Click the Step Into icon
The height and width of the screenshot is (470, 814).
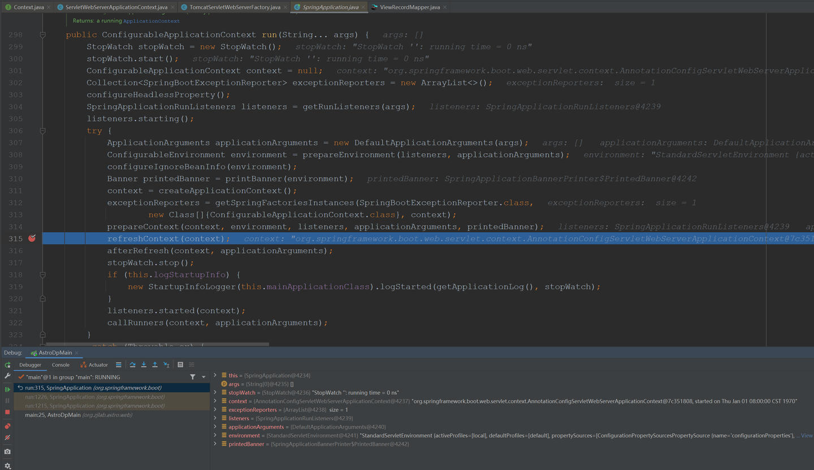(144, 365)
